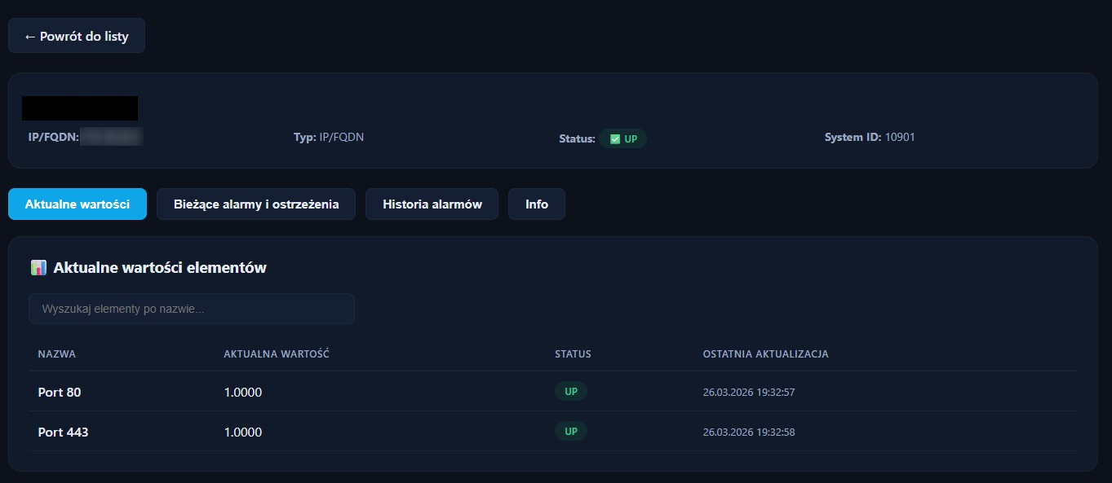
Task: Select the Port 80 row name
Action: click(x=60, y=392)
